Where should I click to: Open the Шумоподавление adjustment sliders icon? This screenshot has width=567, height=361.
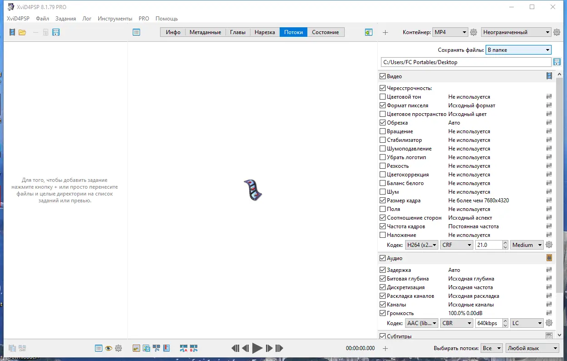click(549, 149)
